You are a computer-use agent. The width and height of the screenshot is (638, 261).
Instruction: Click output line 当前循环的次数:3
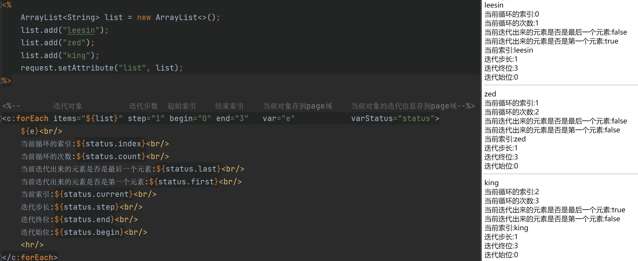(511, 201)
